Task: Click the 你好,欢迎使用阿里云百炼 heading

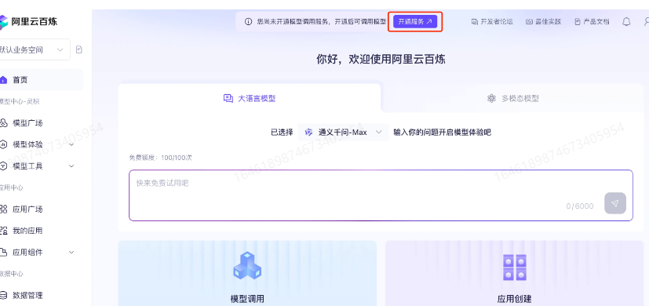Action: [381, 59]
